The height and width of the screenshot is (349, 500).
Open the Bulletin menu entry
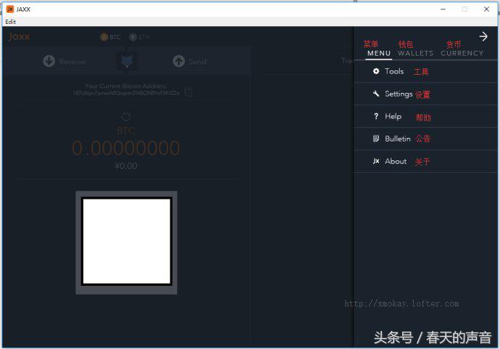[x=426, y=139]
